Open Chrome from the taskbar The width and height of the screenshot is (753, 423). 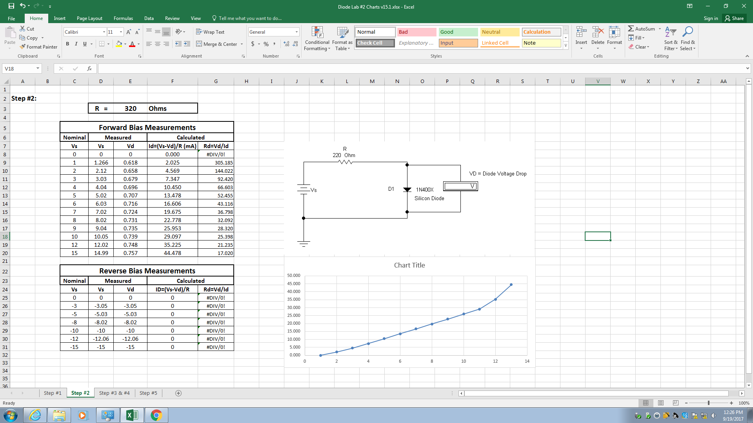(x=156, y=415)
